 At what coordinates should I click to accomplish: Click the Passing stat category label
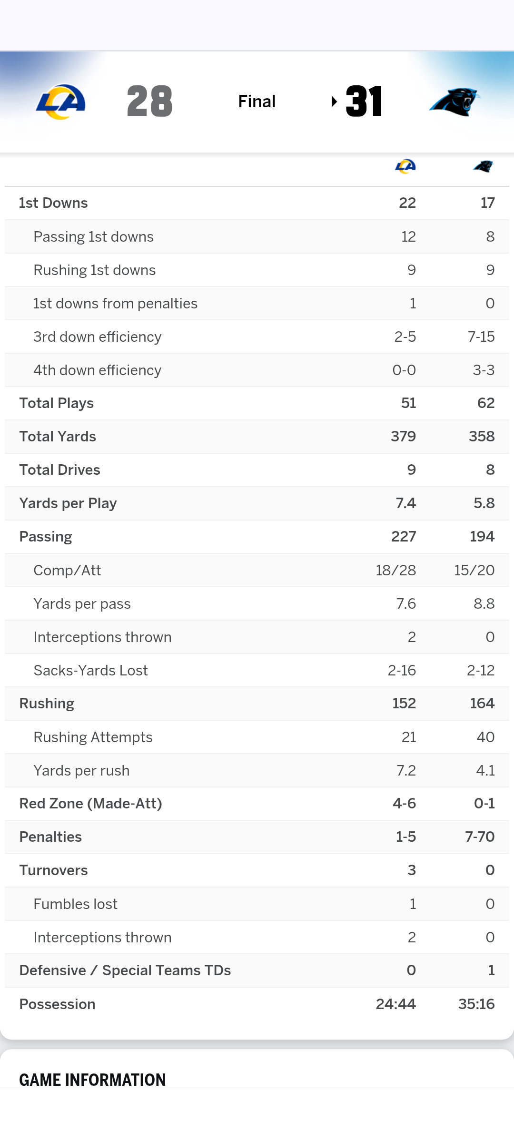[x=46, y=537]
